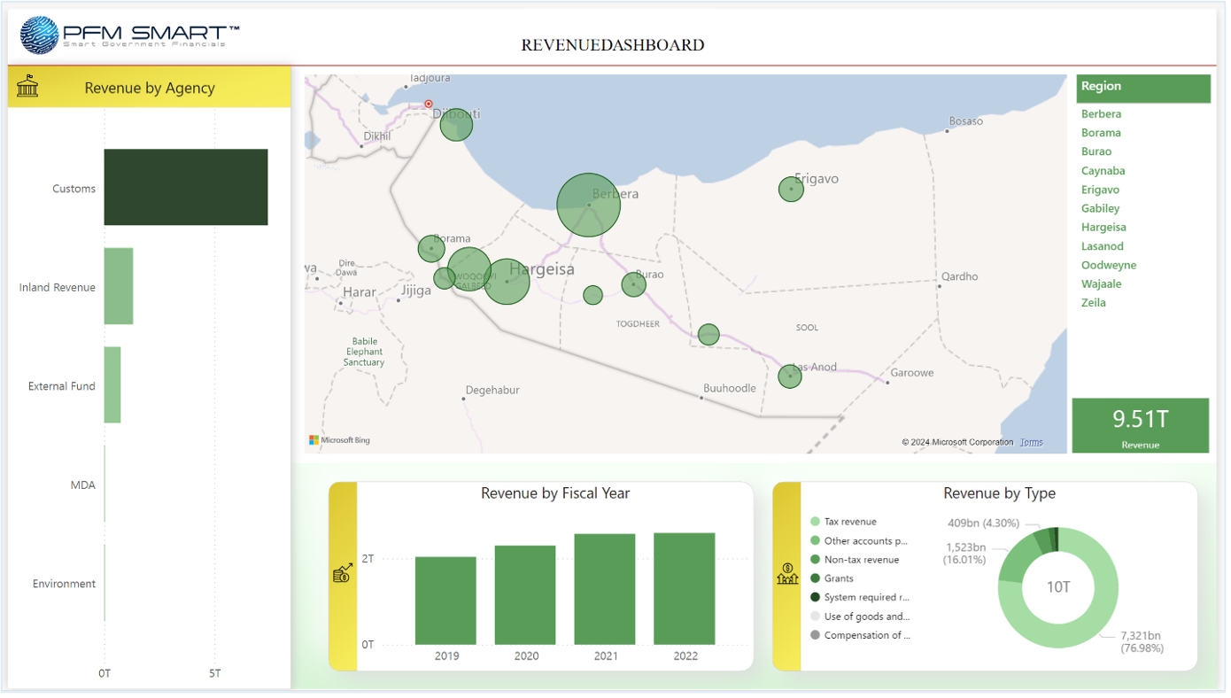1231x698 pixels.
Task: Choose Zeila from the Region list
Action: point(1094,303)
